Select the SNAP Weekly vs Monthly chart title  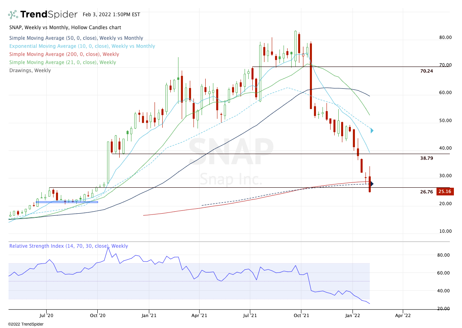[65, 28]
